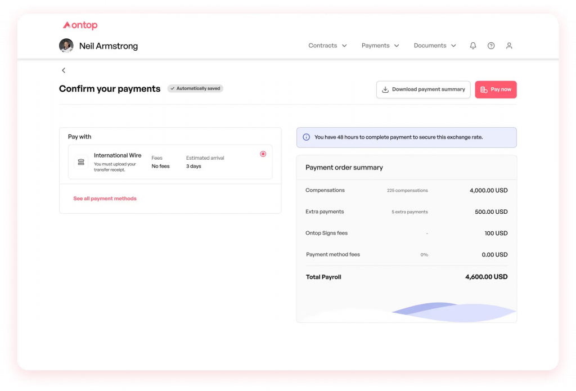576x391 pixels.
Task: Open Neil Armstrong's avatar photo
Action: 66,46
